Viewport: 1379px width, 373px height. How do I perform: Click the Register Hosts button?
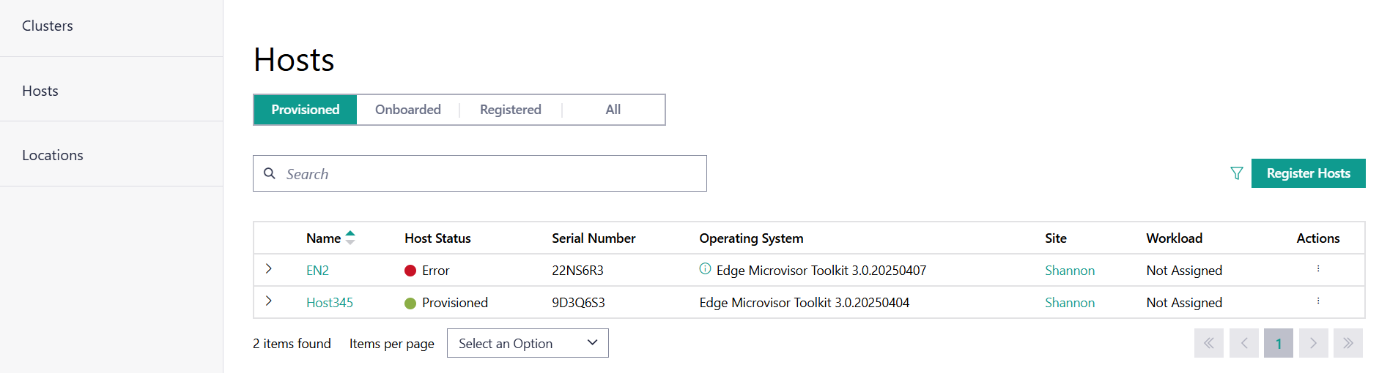[x=1308, y=173]
